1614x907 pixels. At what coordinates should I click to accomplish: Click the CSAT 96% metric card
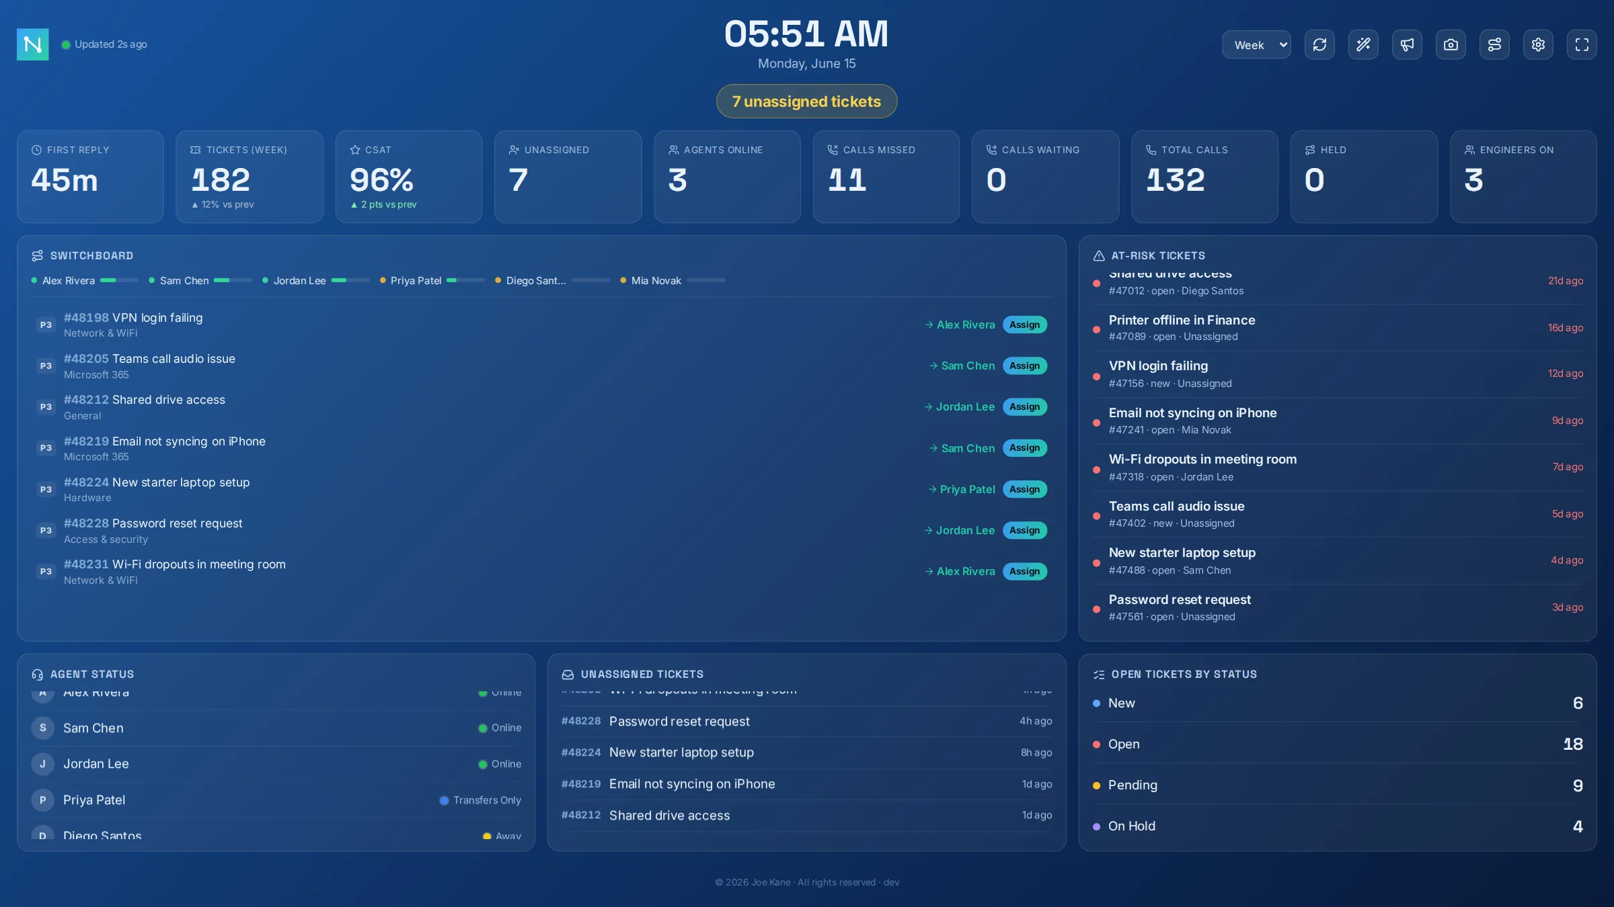[x=409, y=177]
